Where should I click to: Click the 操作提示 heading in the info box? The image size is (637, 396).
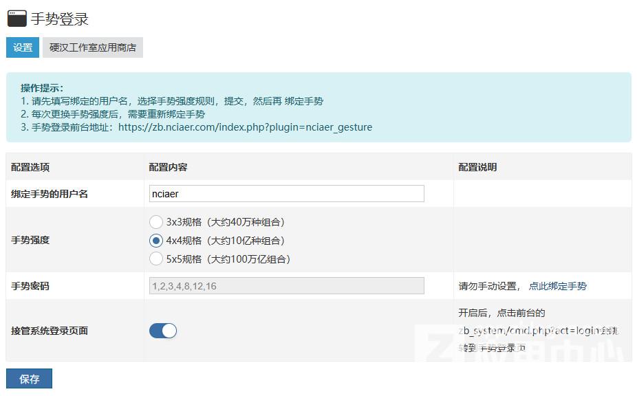(x=42, y=88)
